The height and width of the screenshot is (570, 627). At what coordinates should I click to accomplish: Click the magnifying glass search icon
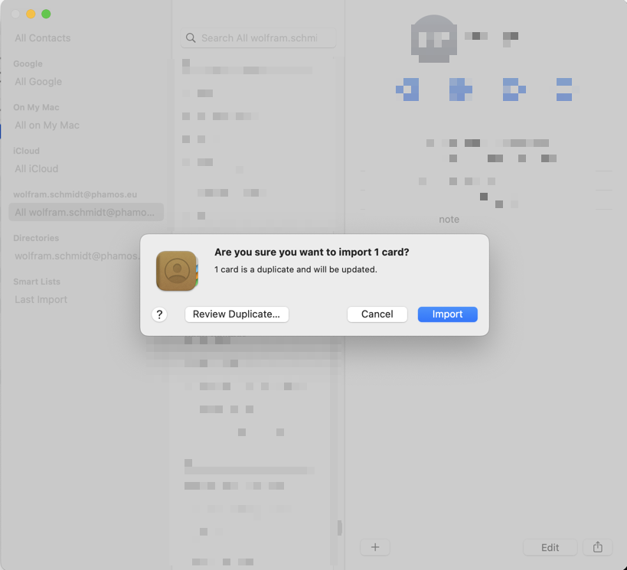pos(191,38)
